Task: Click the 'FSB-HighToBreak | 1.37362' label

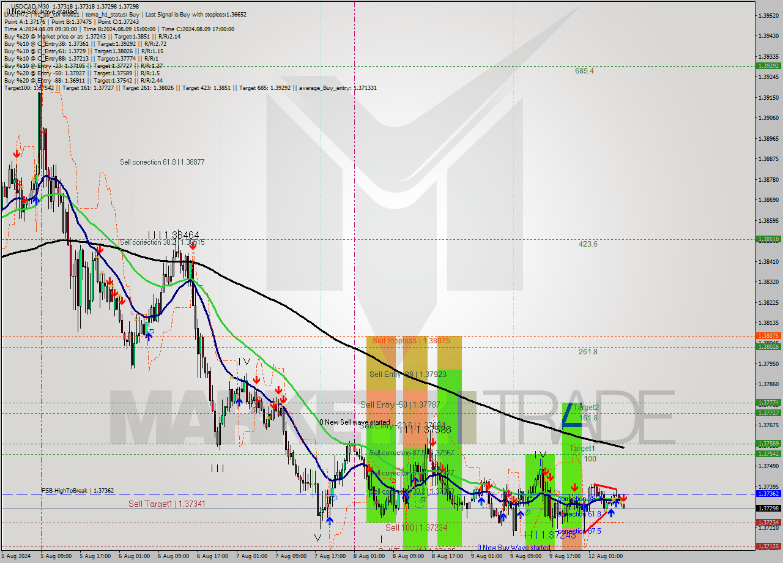Action: click(x=78, y=491)
